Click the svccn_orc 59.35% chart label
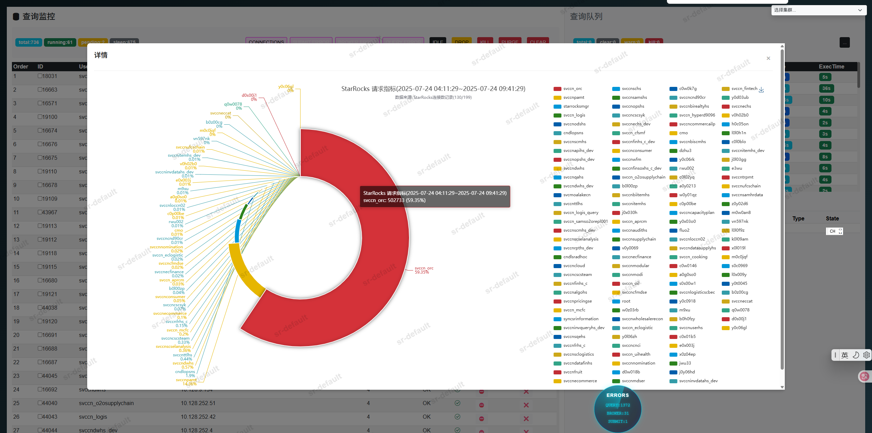 (x=424, y=270)
